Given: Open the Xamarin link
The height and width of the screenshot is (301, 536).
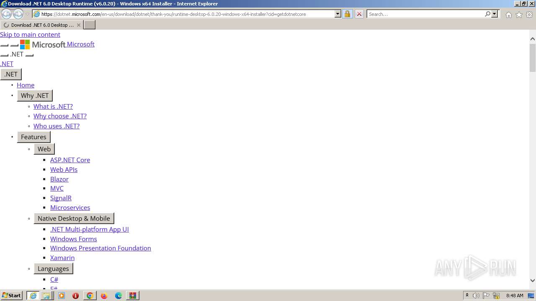Looking at the screenshot, I should [62, 258].
